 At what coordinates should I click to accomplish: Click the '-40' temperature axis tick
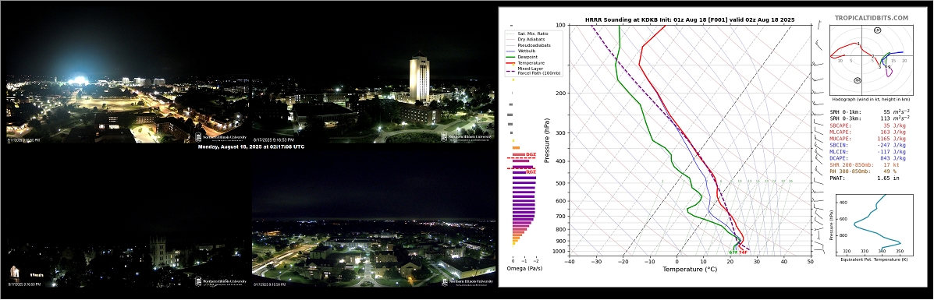pyautogui.click(x=570, y=261)
